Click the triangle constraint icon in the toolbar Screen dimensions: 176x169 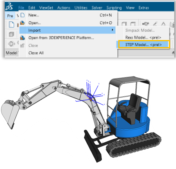click(163, 24)
